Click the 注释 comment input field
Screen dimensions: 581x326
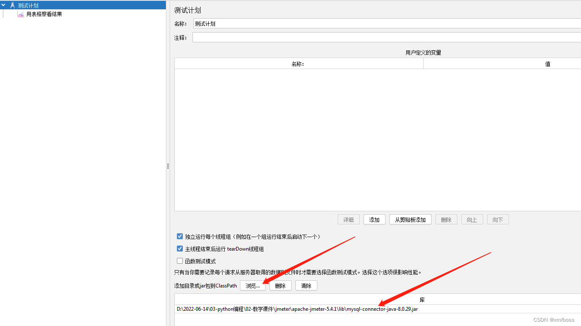[387, 37]
